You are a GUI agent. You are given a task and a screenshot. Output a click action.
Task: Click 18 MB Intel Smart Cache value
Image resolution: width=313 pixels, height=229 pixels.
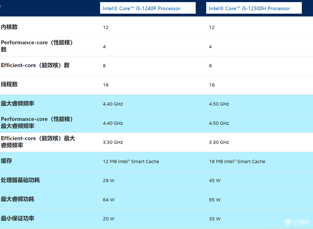click(x=237, y=161)
